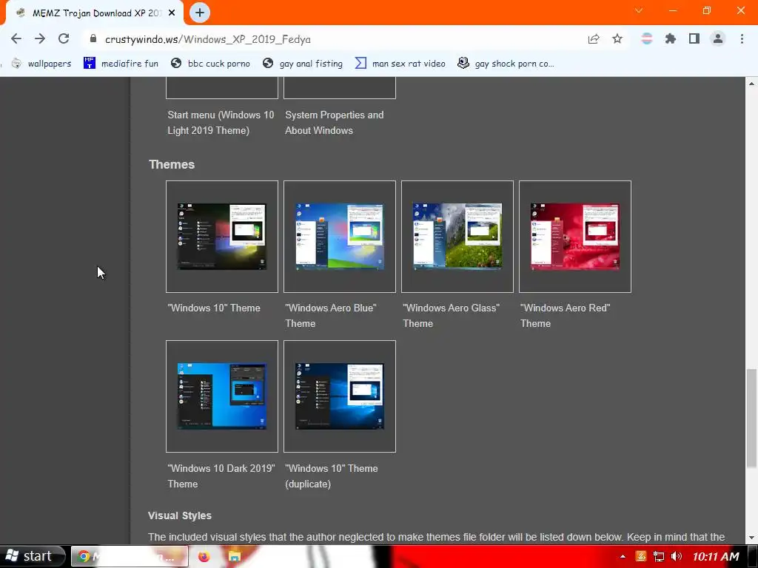Open the tab search chevron
This screenshot has height=568, width=758.
coord(639,10)
